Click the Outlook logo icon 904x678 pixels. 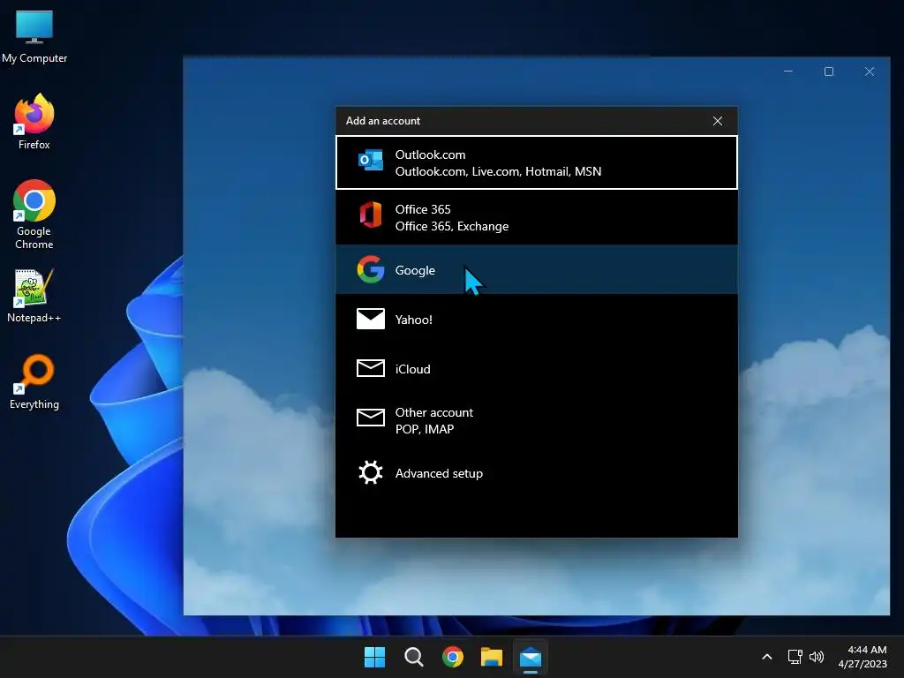click(370, 161)
